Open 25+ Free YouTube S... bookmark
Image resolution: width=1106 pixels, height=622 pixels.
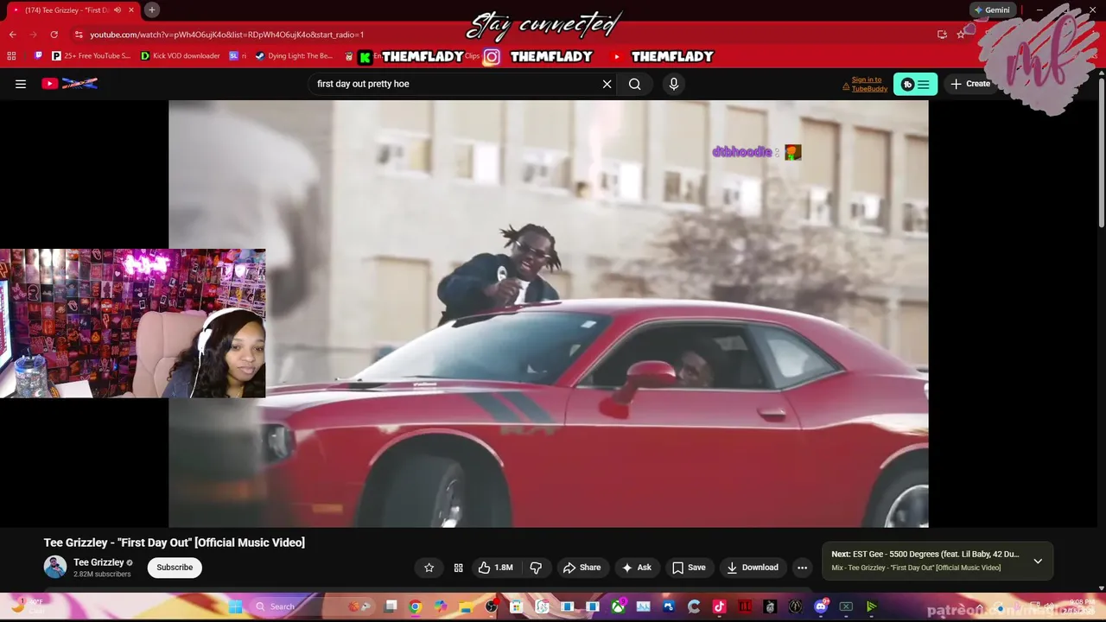click(91, 56)
